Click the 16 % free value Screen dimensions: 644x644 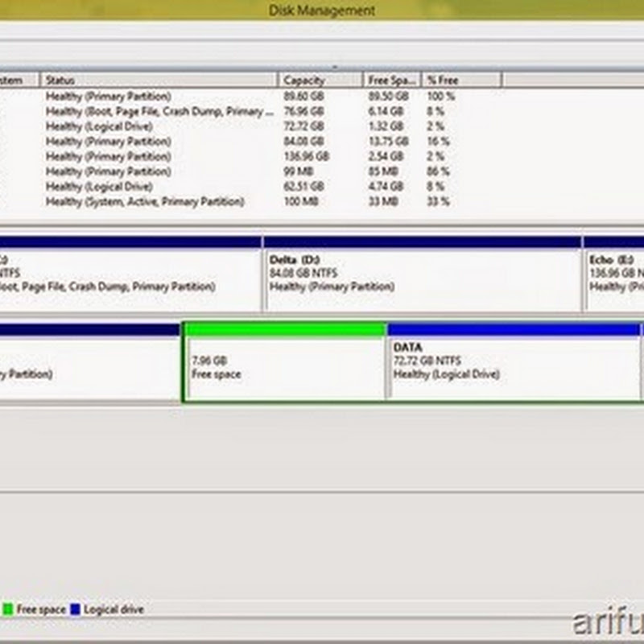[x=438, y=142]
